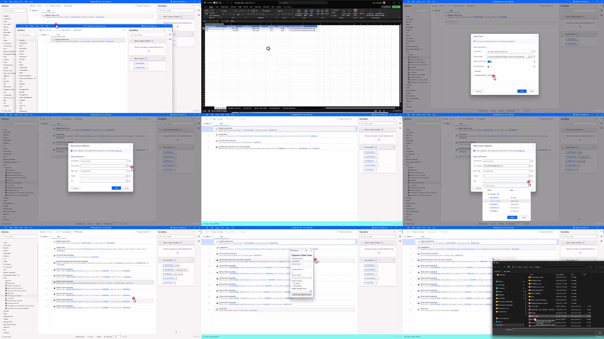Check By Cheque in Expense Claim Form

(292, 283)
